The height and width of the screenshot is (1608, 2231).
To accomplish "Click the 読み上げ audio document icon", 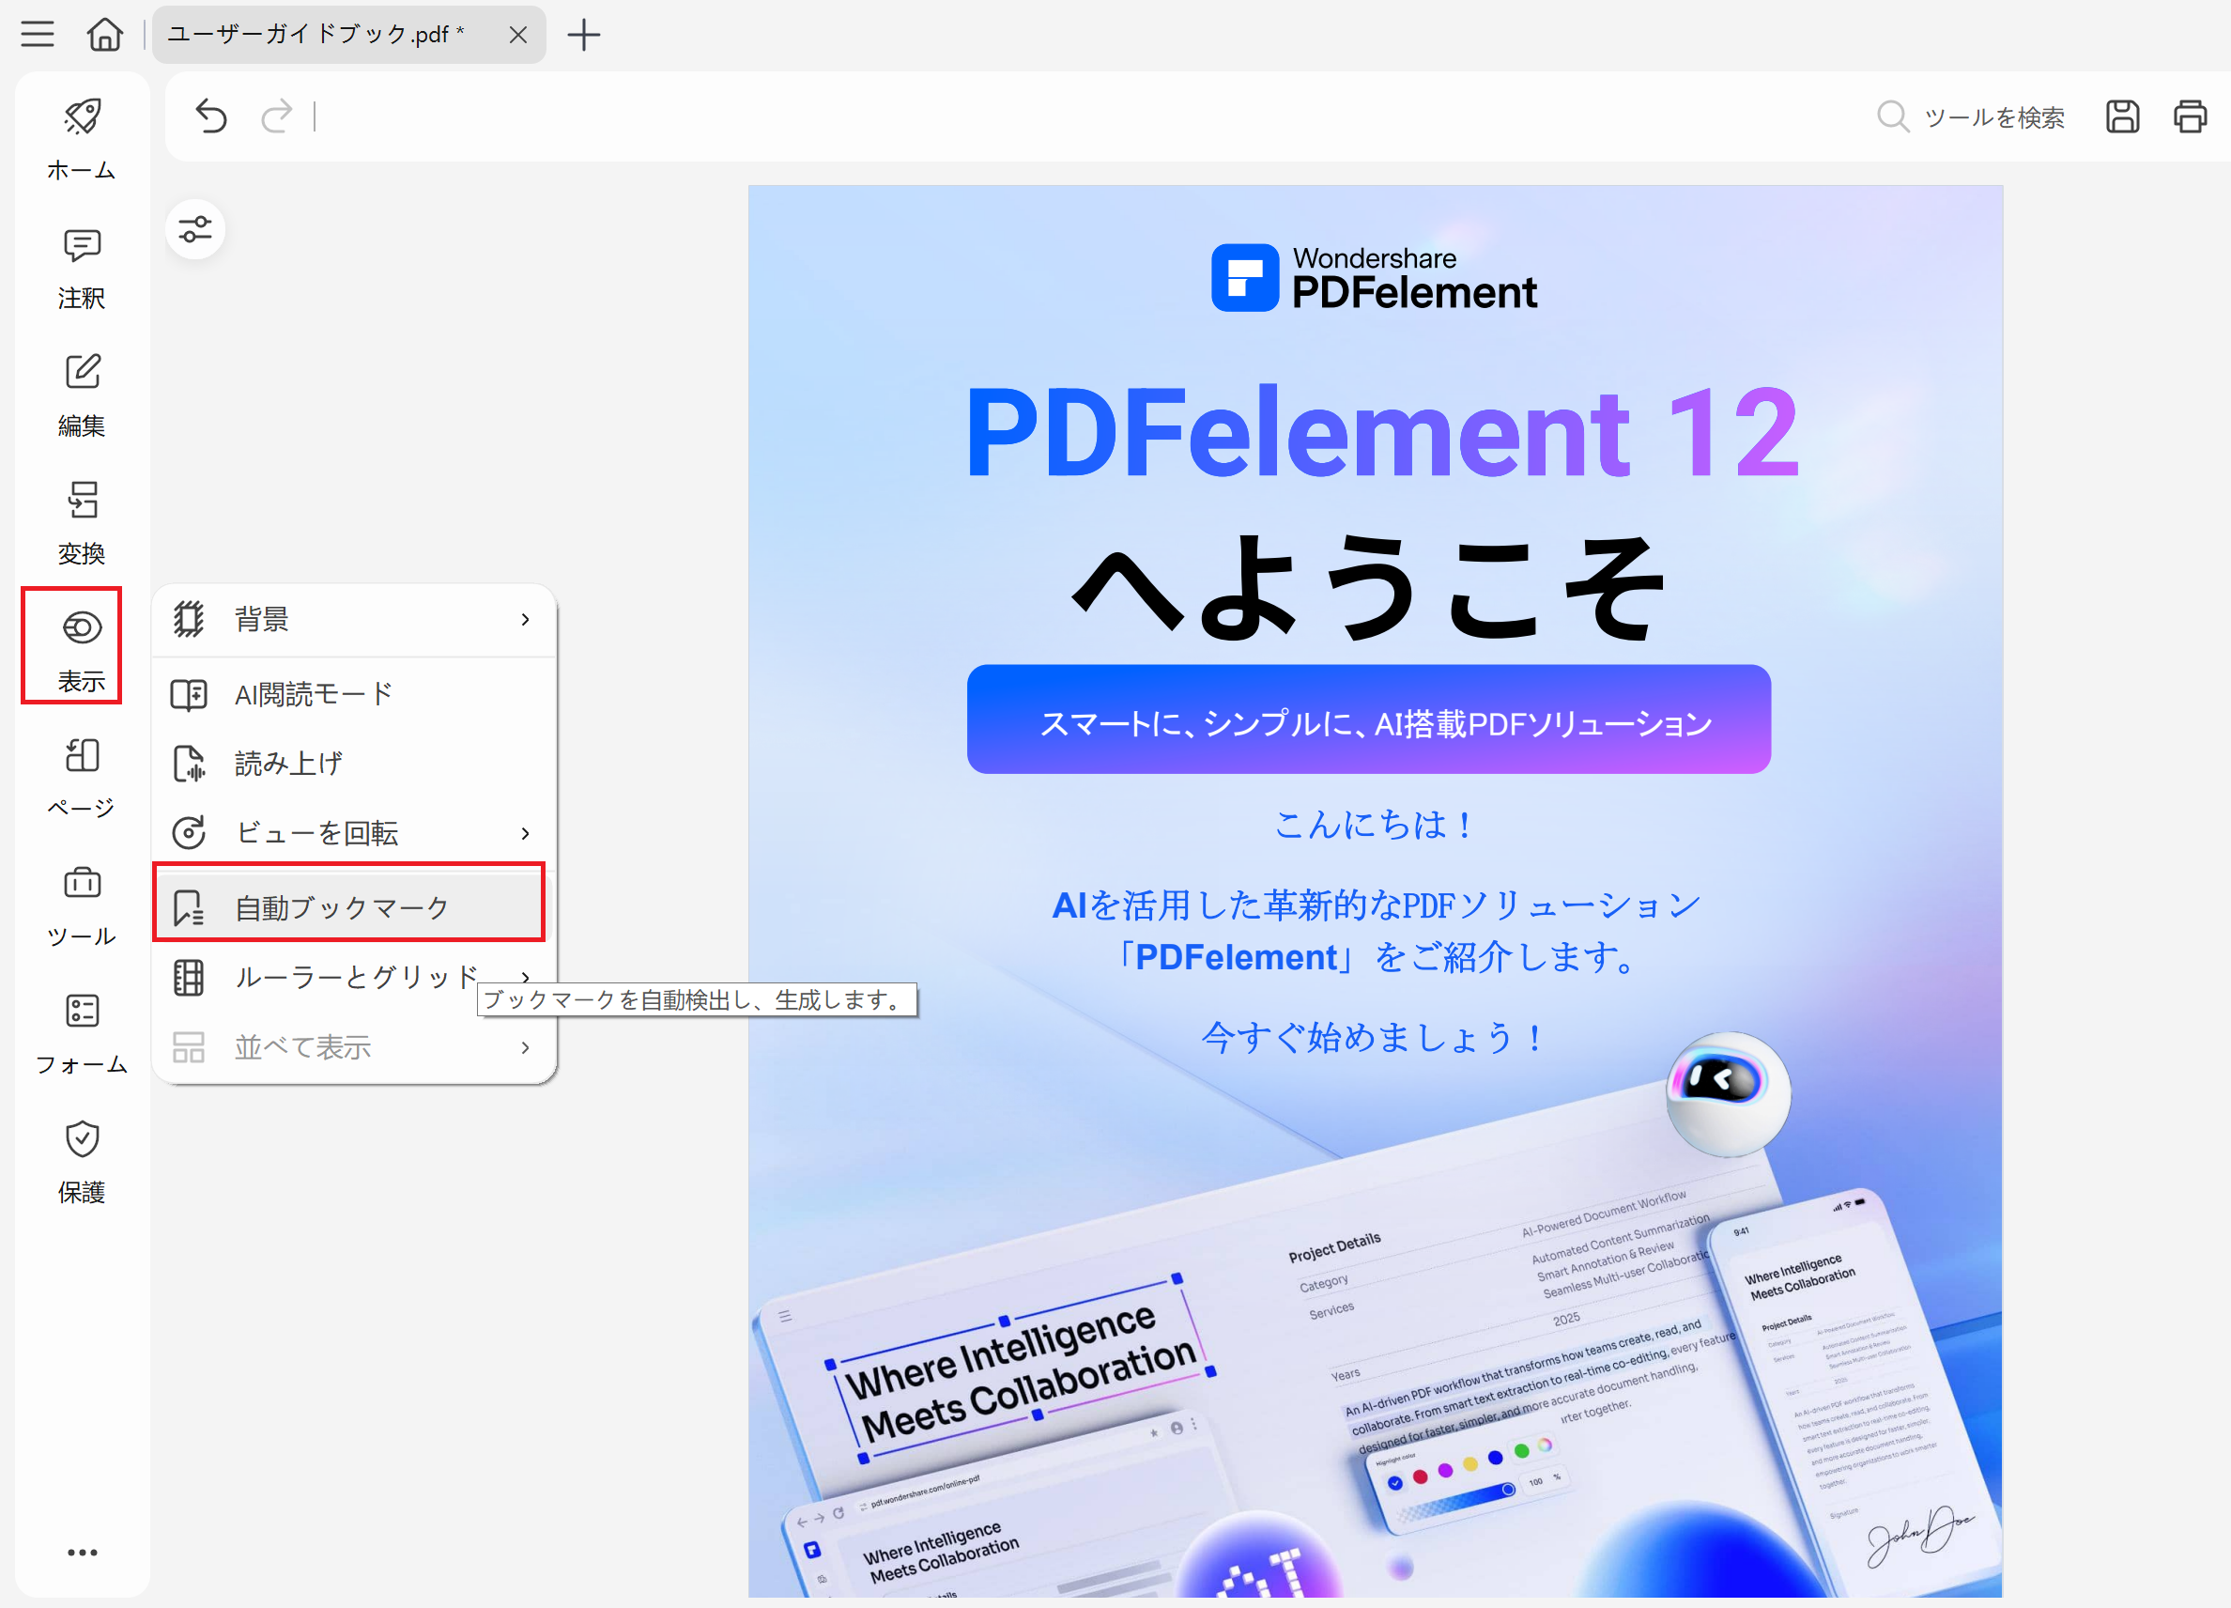I will 189,764.
